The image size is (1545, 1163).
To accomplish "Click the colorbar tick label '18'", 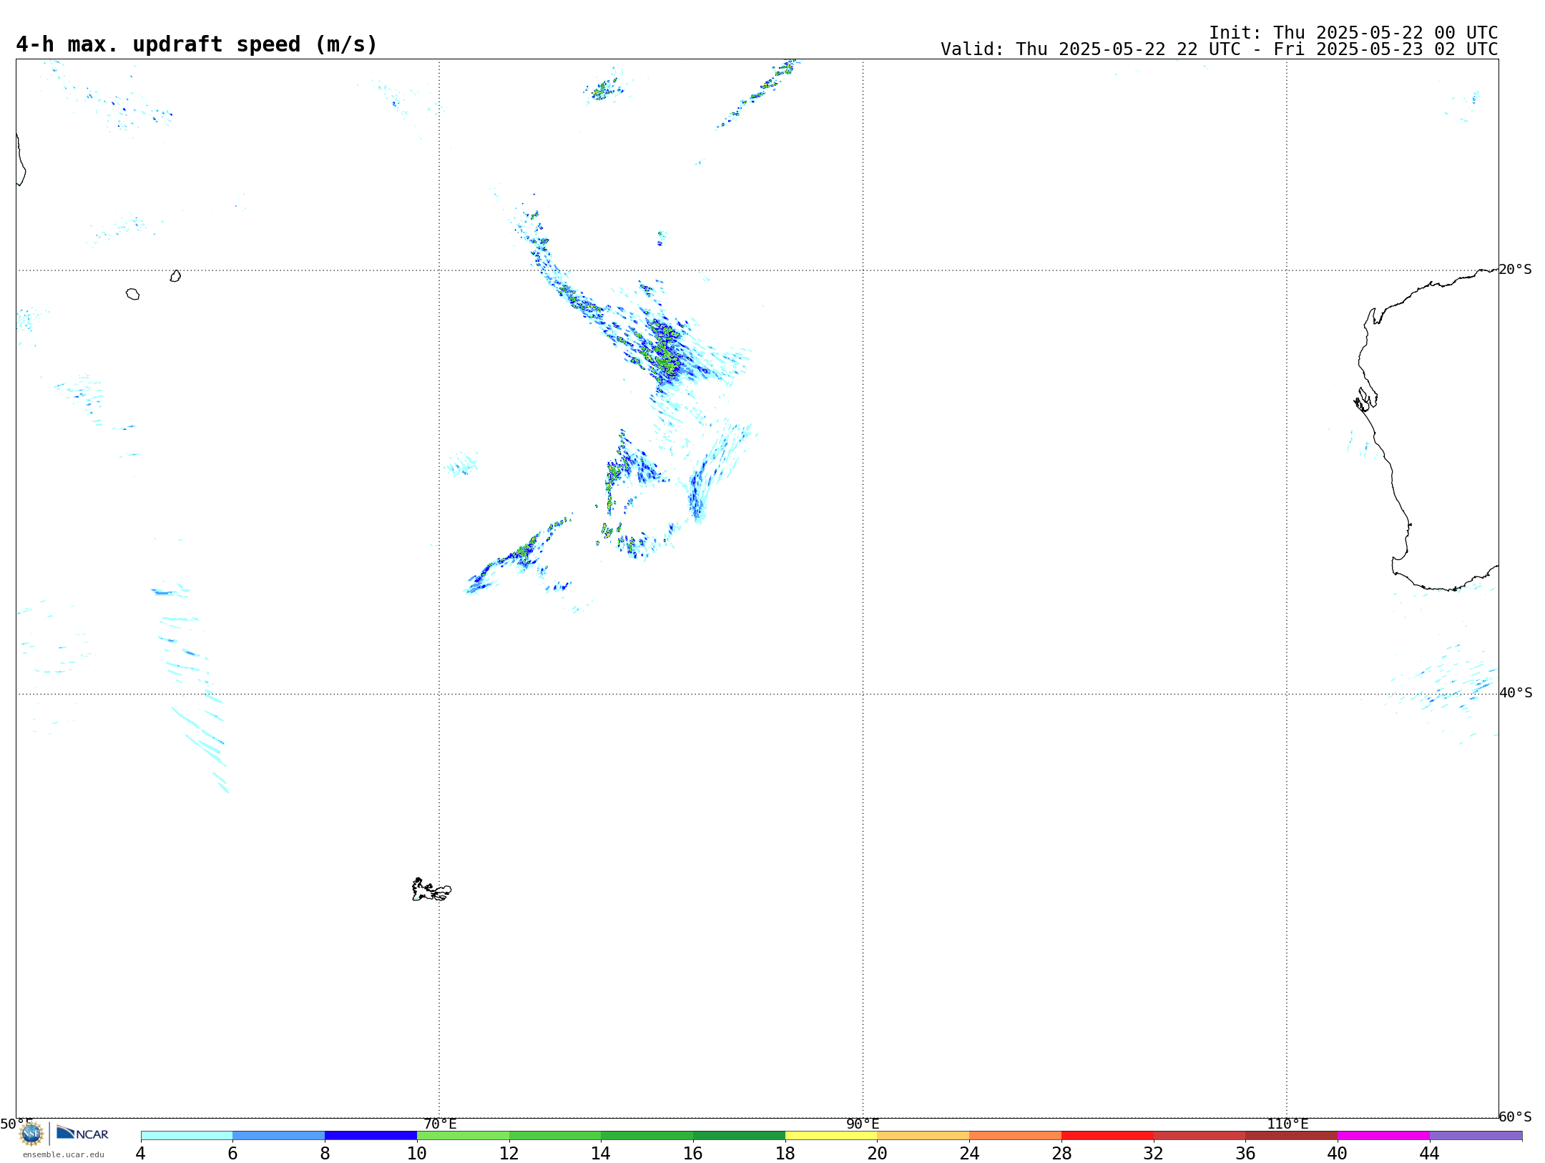I will click(785, 1153).
